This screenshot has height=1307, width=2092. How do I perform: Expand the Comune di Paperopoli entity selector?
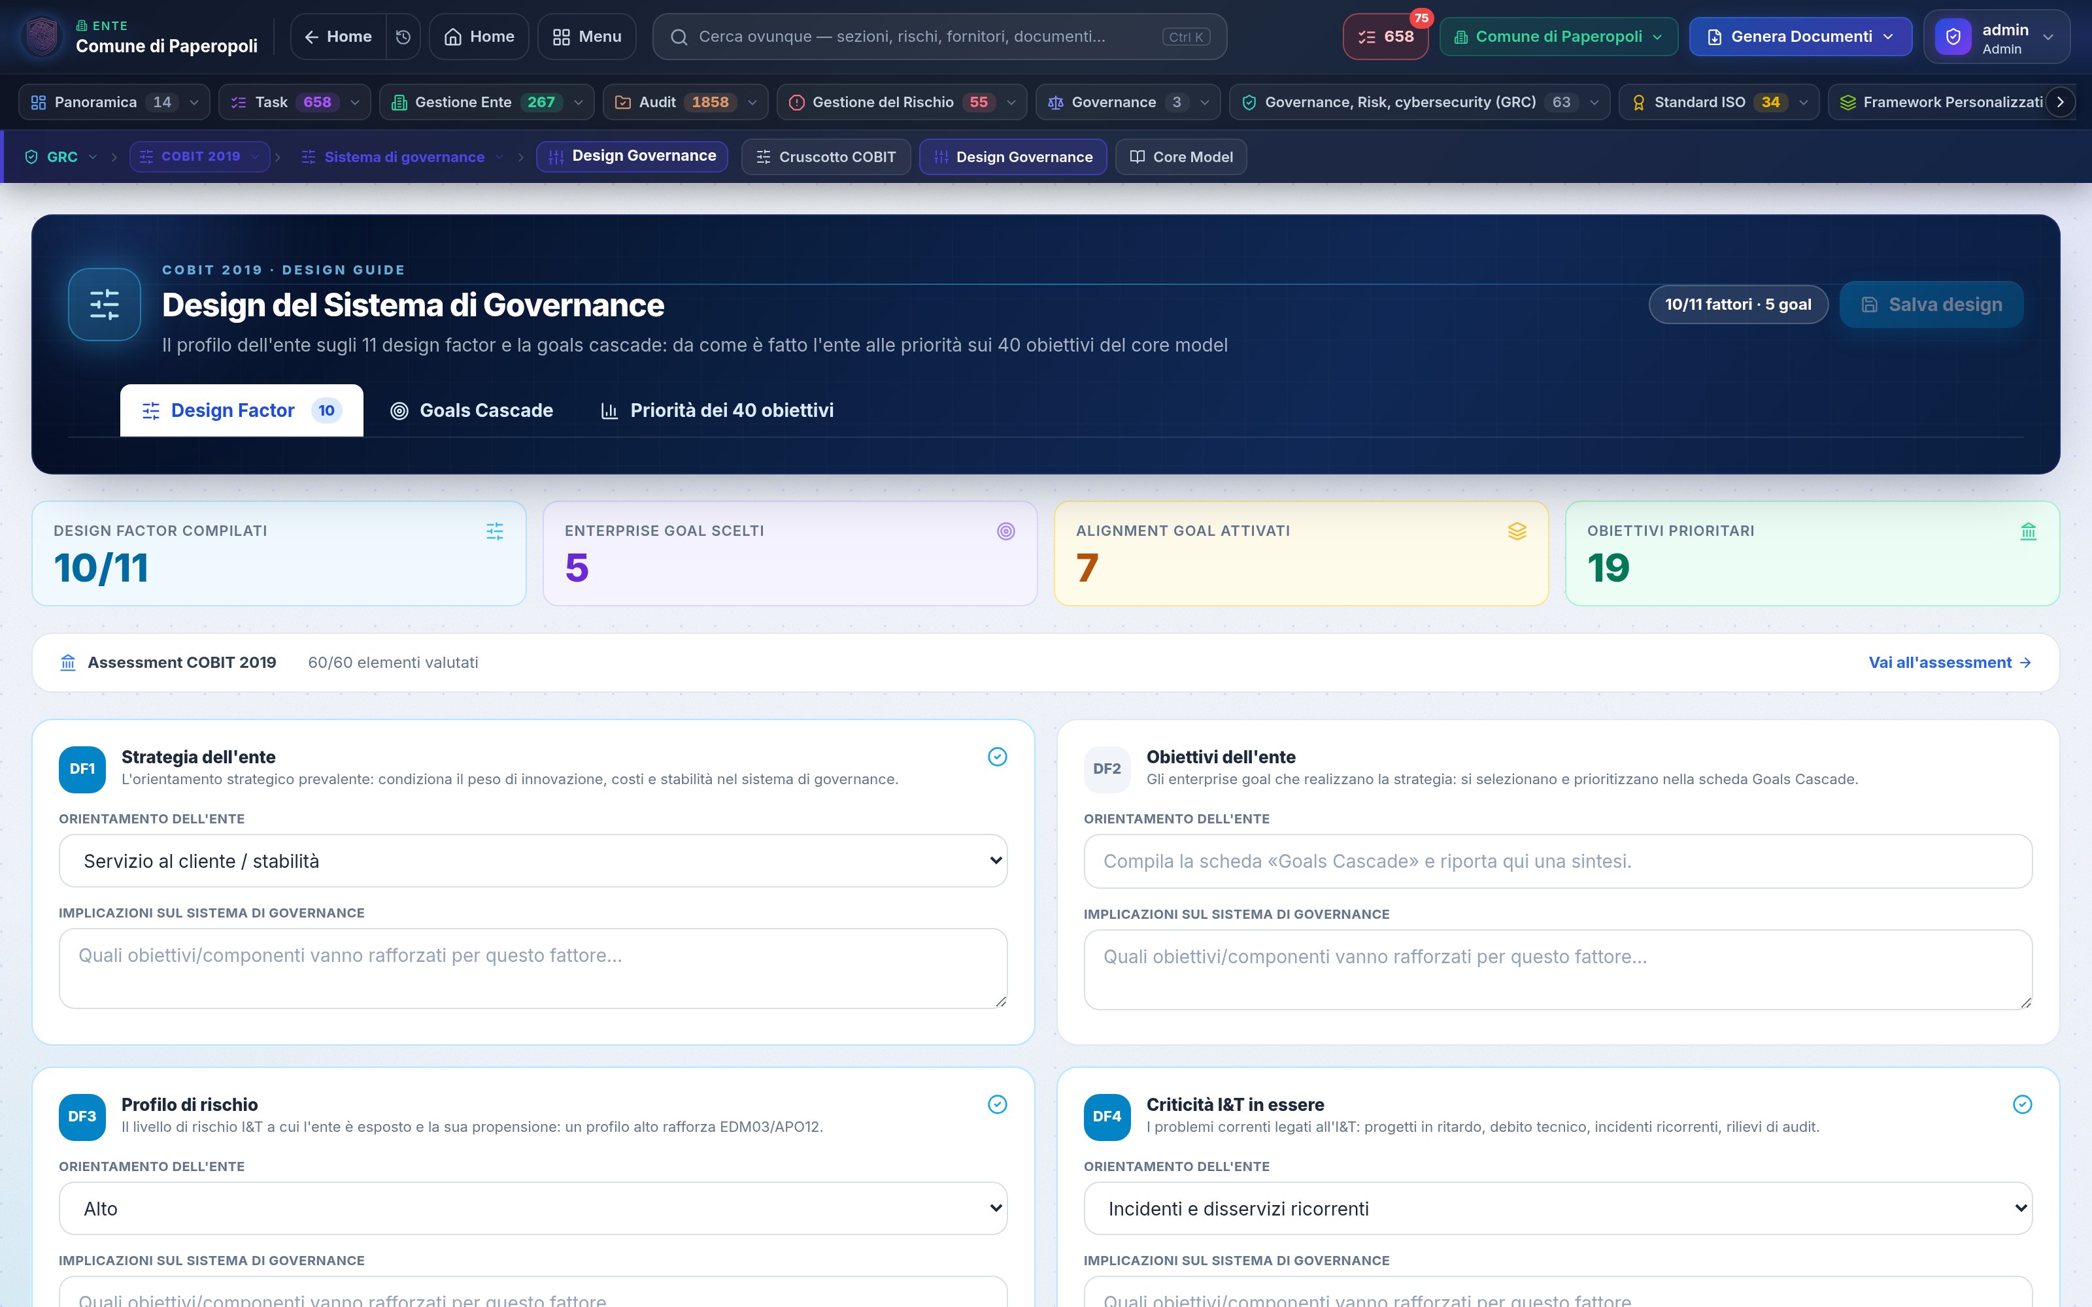click(x=1558, y=37)
